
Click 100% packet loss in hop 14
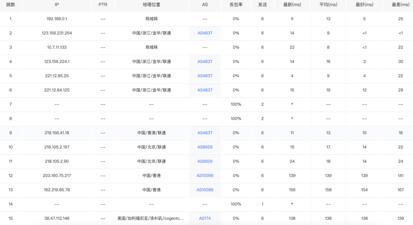tap(236, 204)
